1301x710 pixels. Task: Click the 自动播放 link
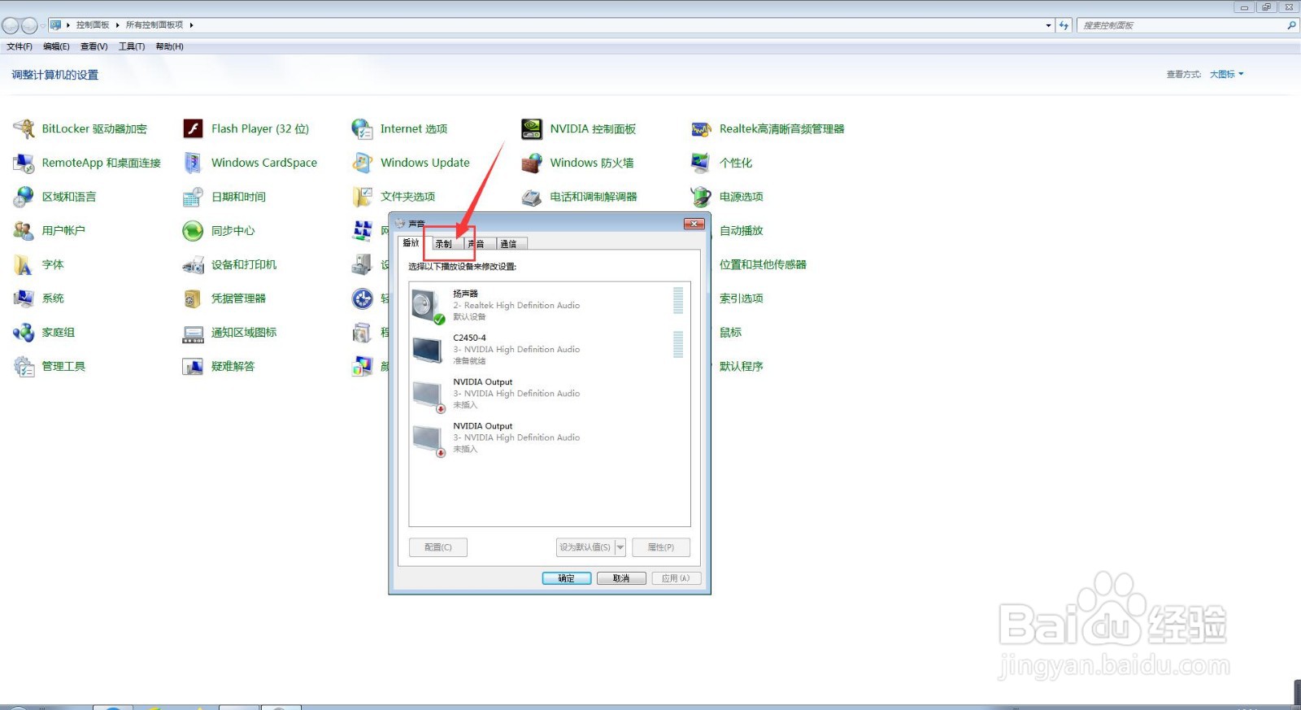[741, 231]
